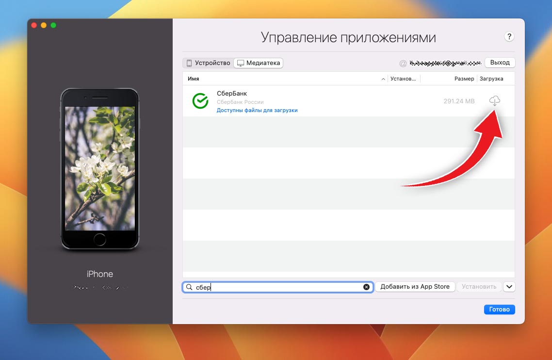Click inside the search field containing сбер
This screenshot has height=360, width=552.
(x=278, y=287)
